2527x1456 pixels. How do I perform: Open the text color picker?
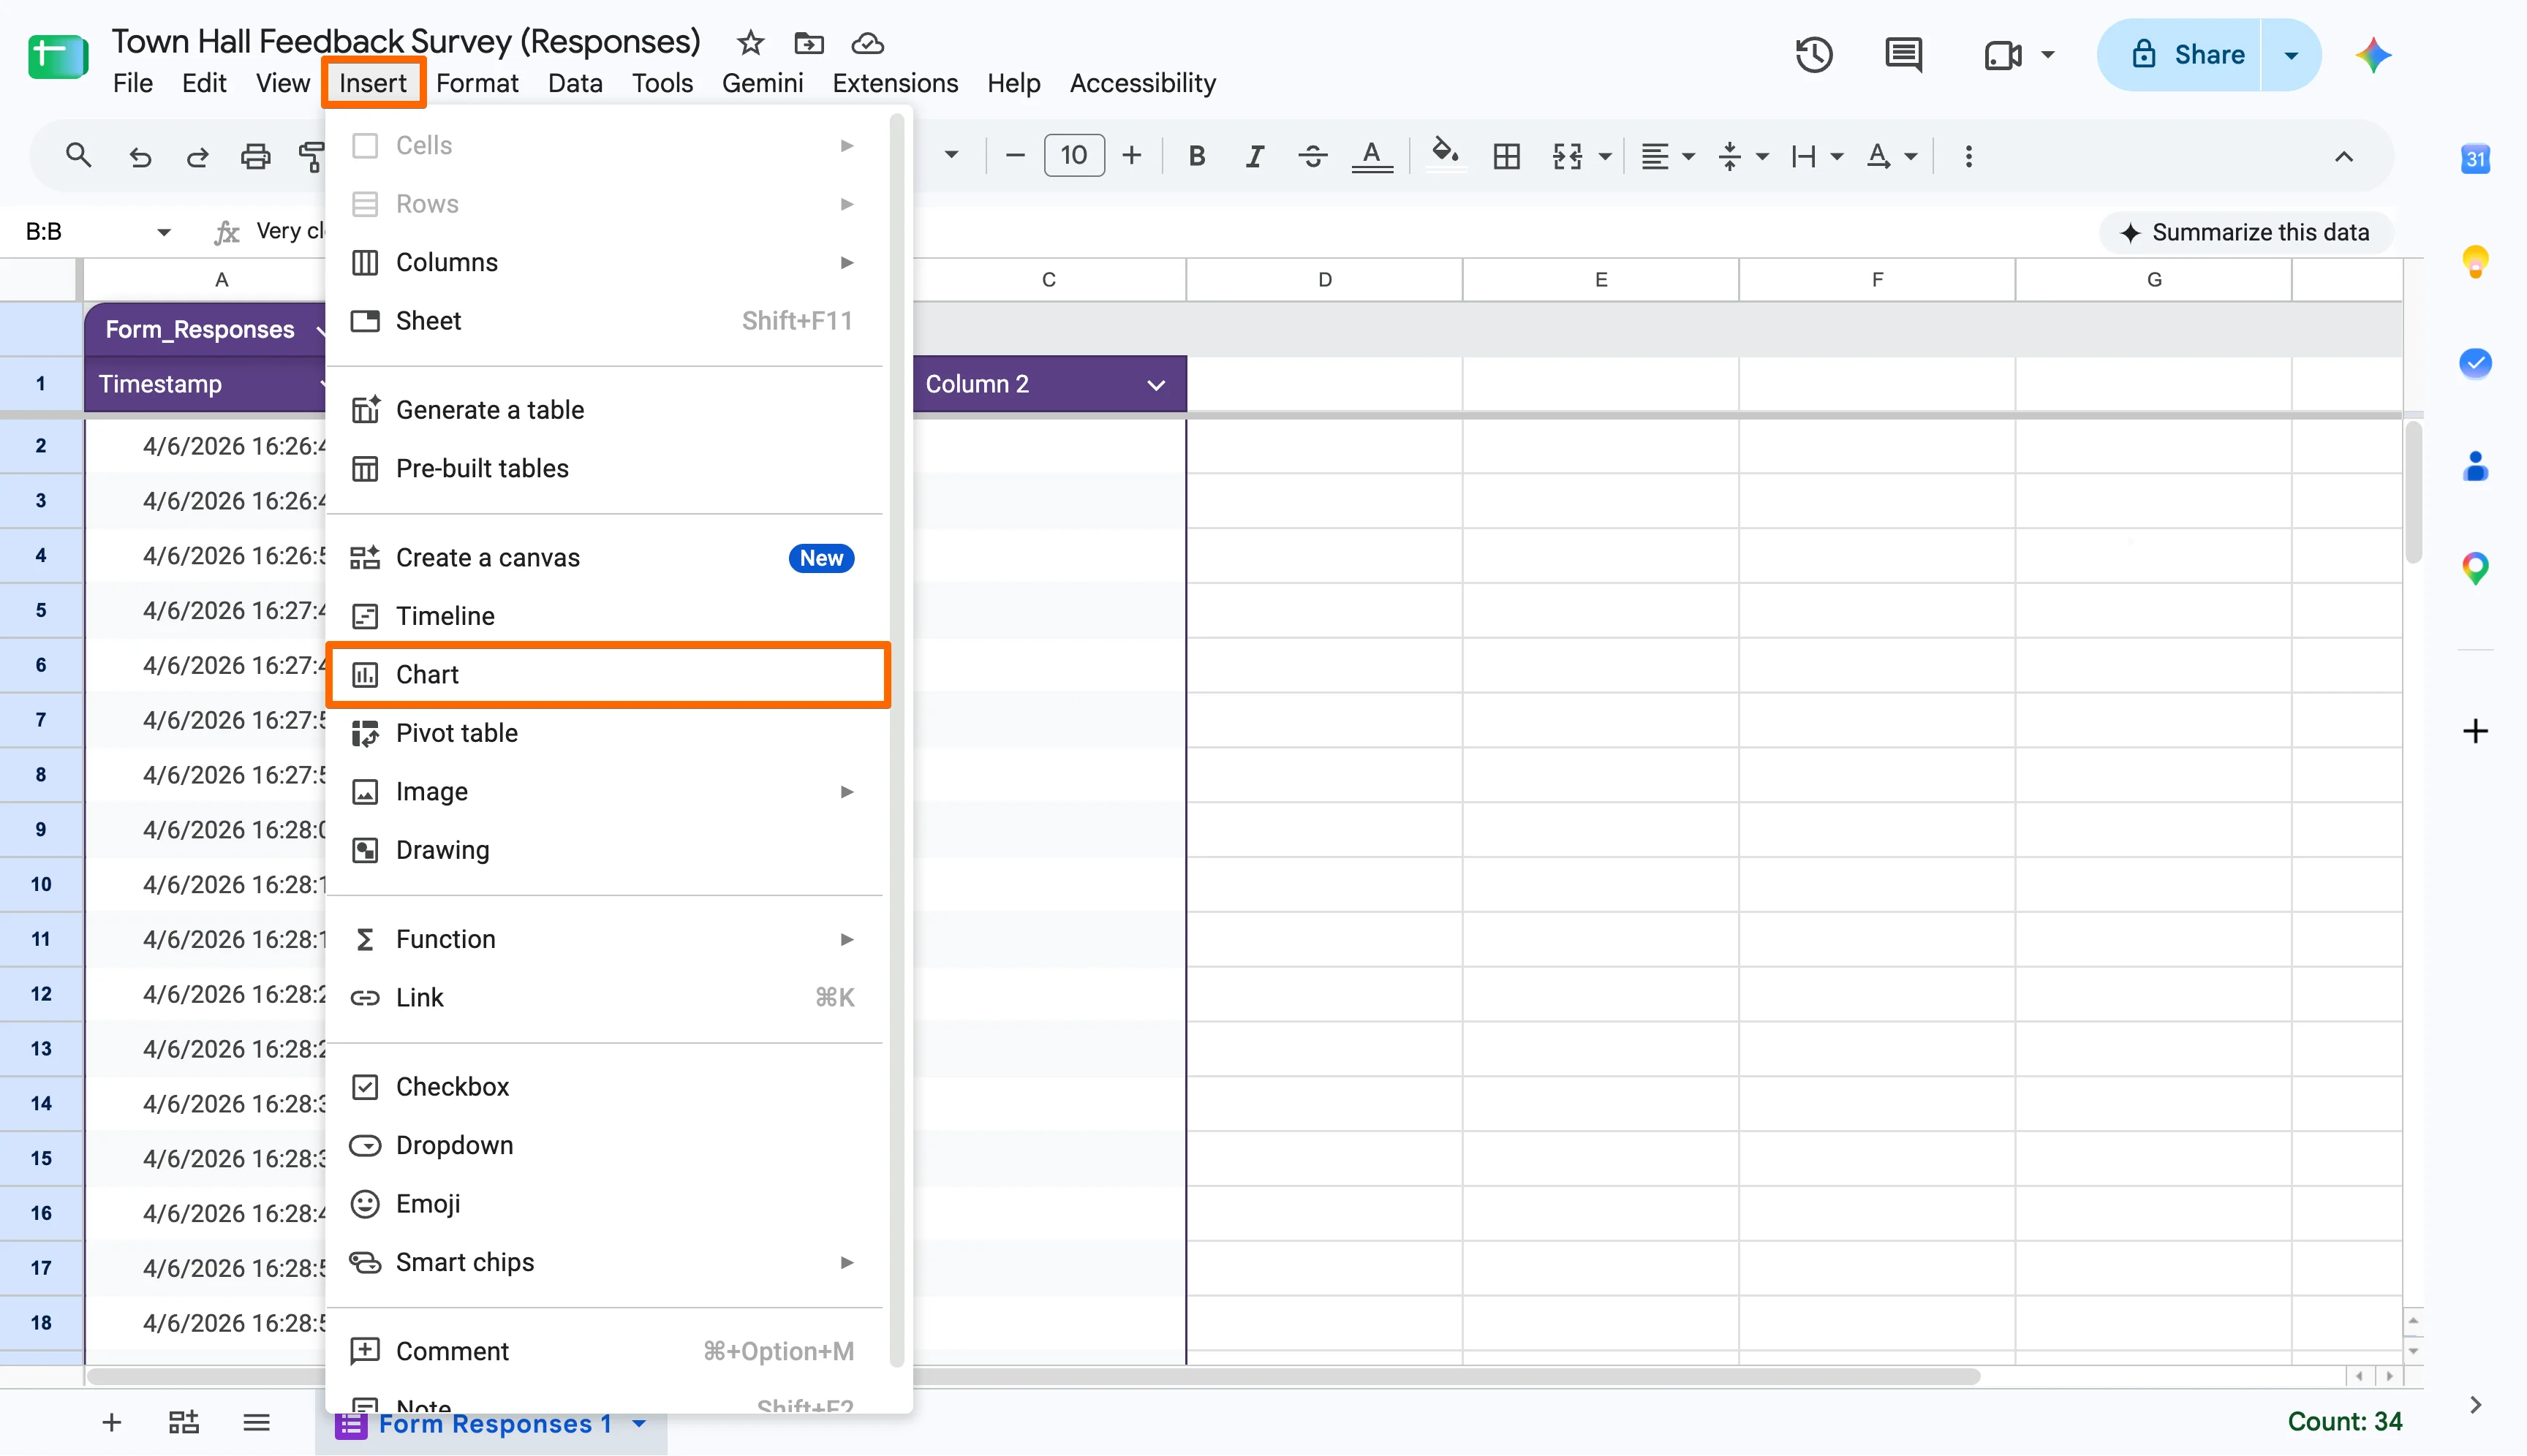tap(1372, 156)
